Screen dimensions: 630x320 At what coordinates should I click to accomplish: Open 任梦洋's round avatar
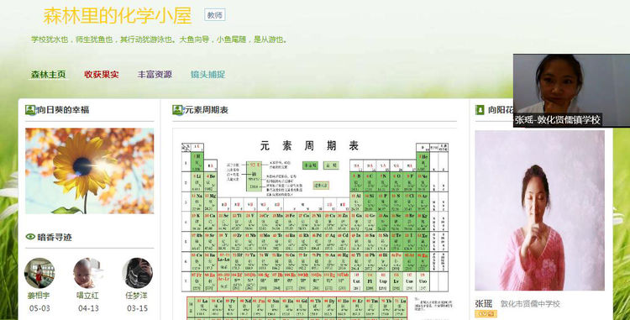pyautogui.click(x=138, y=273)
